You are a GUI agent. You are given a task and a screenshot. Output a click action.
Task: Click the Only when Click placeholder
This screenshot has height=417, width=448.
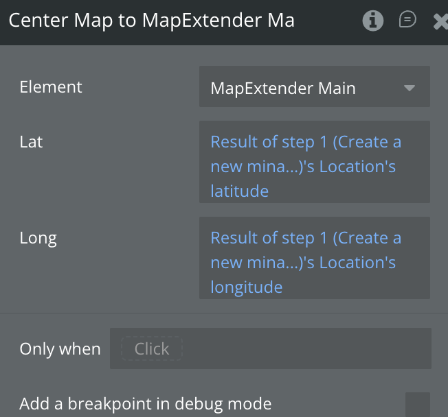point(151,348)
